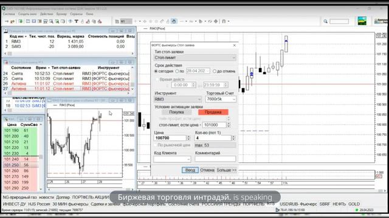
Task: Select the сегодня radio button
Action: (x=156, y=71)
